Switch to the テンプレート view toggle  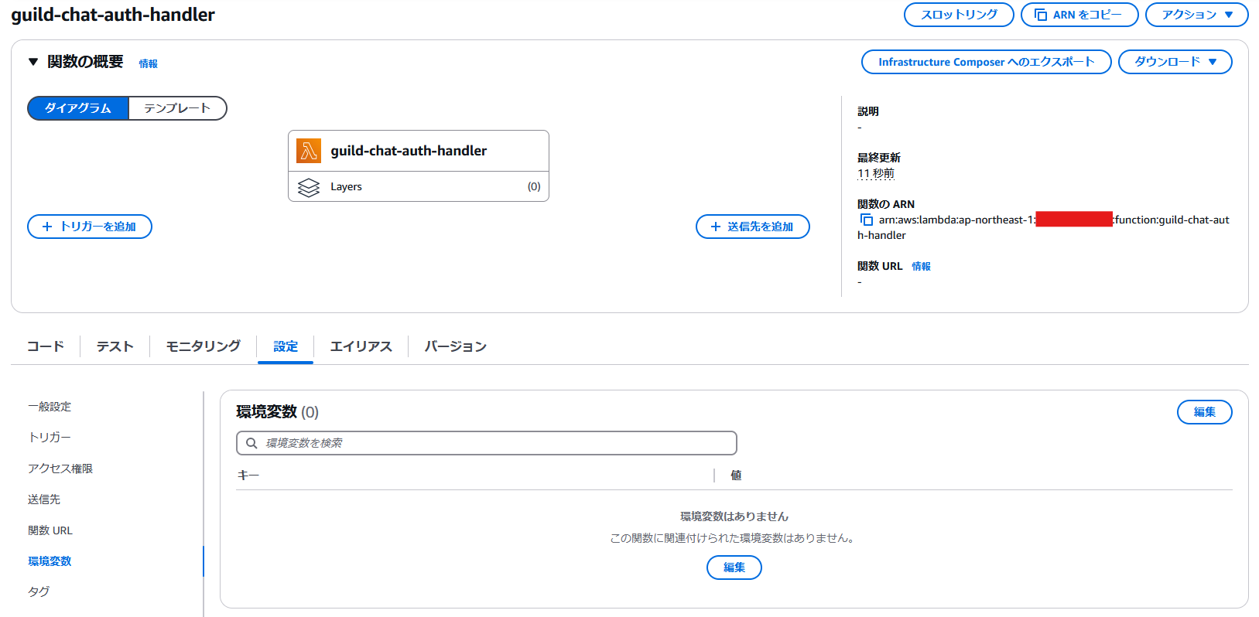pos(177,108)
